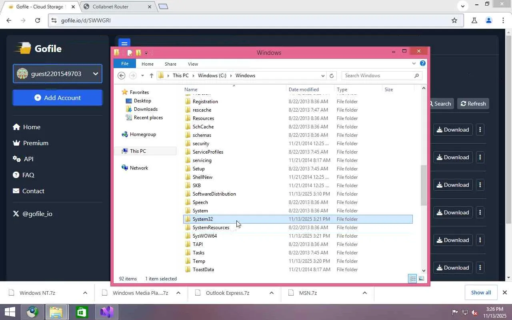Open Chrome three-dot menu
The height and width of the screenshot is (320, 512).
pyautogui.click(x=503, y=20)
